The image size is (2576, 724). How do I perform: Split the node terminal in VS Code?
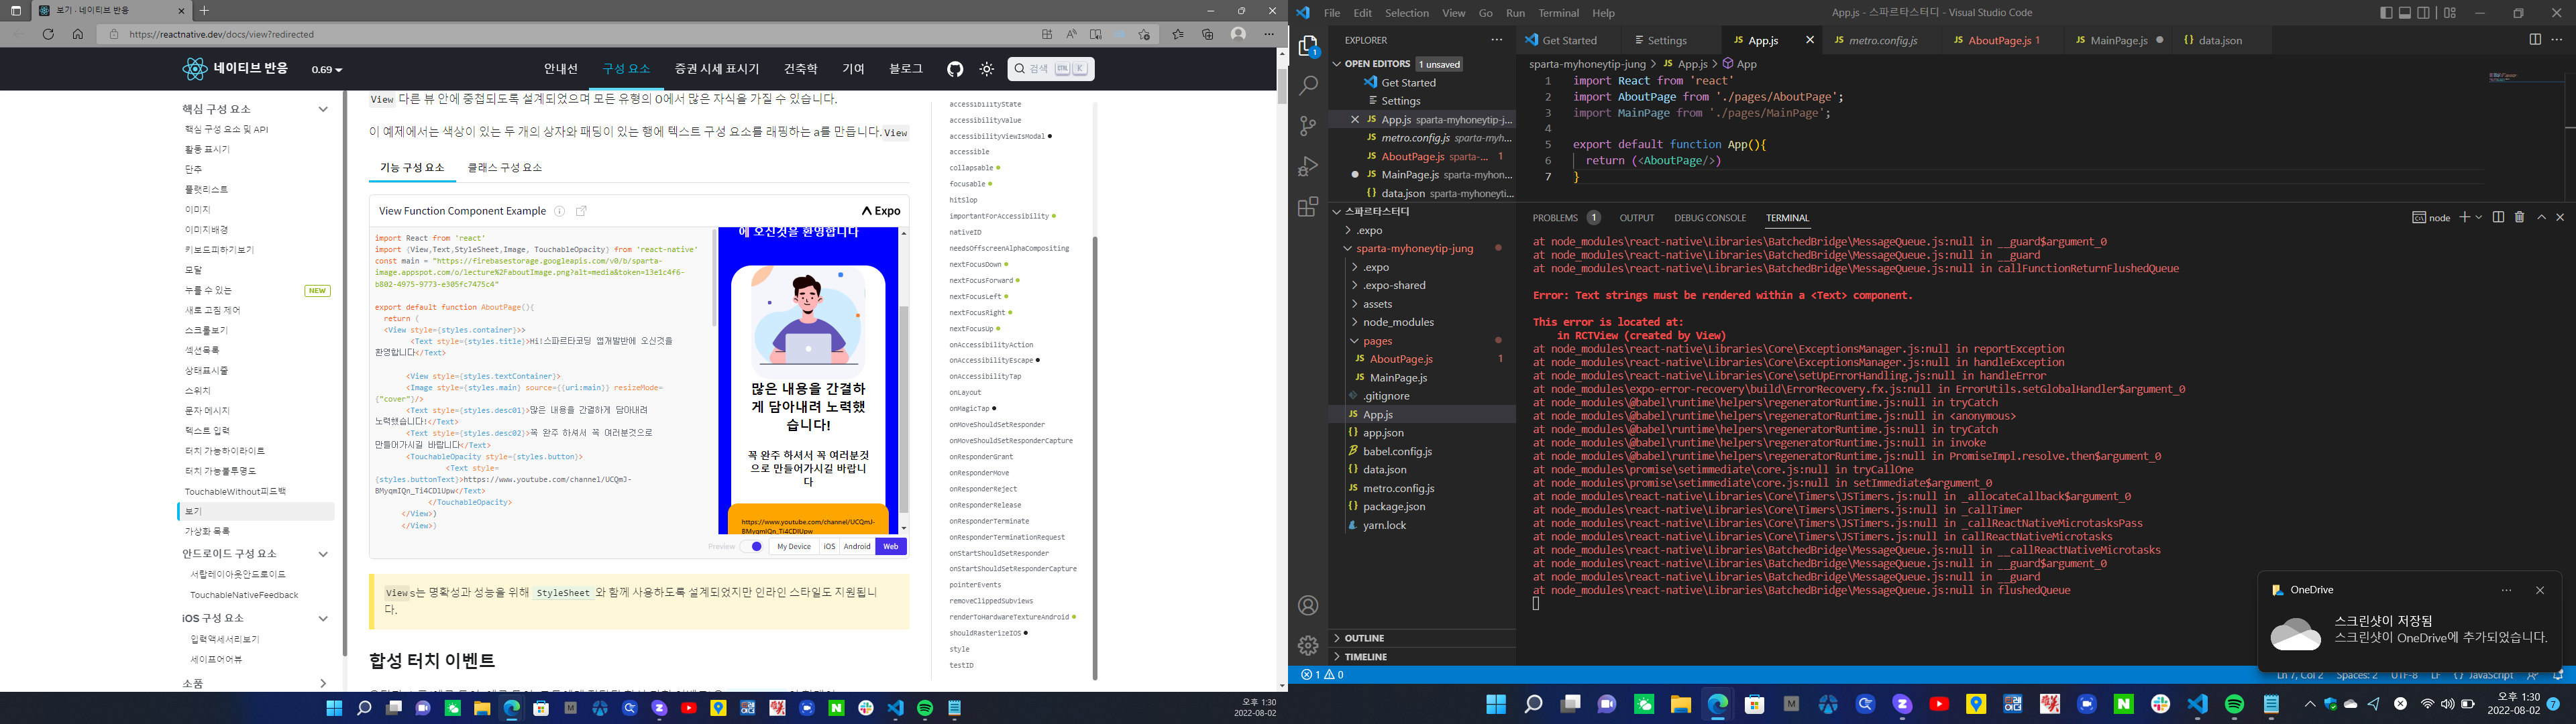tap(2498, 217)
